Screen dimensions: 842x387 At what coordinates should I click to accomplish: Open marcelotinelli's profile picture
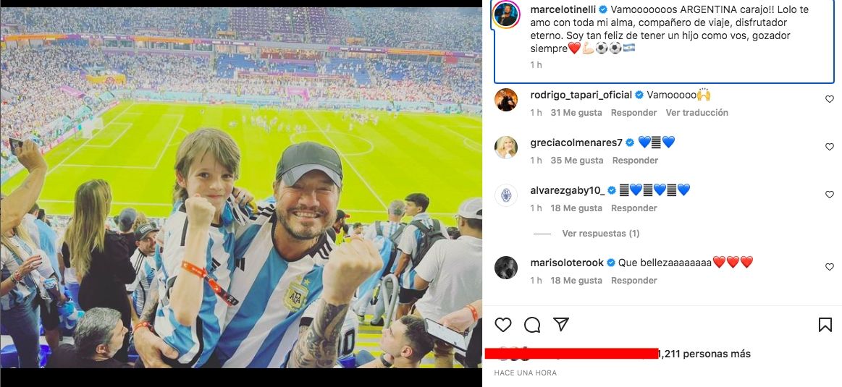point(506,15)
